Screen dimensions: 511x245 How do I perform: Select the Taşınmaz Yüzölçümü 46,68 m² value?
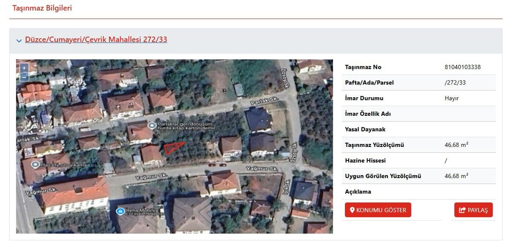pyautogui.click(x=456, y=145)
